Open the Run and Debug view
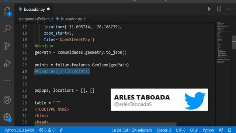The image size is (236, 133). point(7,63)
